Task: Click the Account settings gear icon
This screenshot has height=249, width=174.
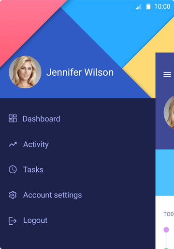Action: [13, 195]
